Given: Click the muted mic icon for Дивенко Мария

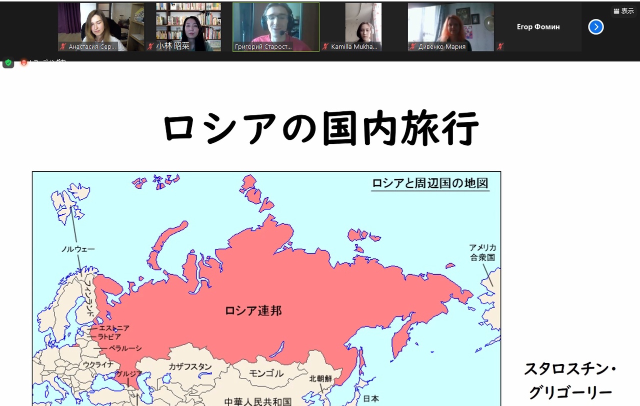Looking at the screenshot, I should 413,46.
